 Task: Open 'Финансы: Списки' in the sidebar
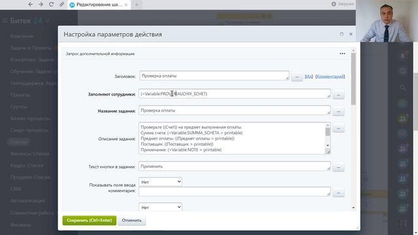click(30, 154)
